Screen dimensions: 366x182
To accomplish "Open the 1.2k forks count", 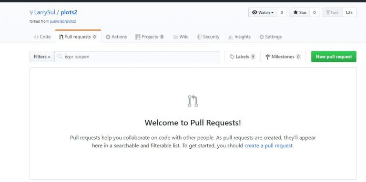I will (x=349, y=12).
